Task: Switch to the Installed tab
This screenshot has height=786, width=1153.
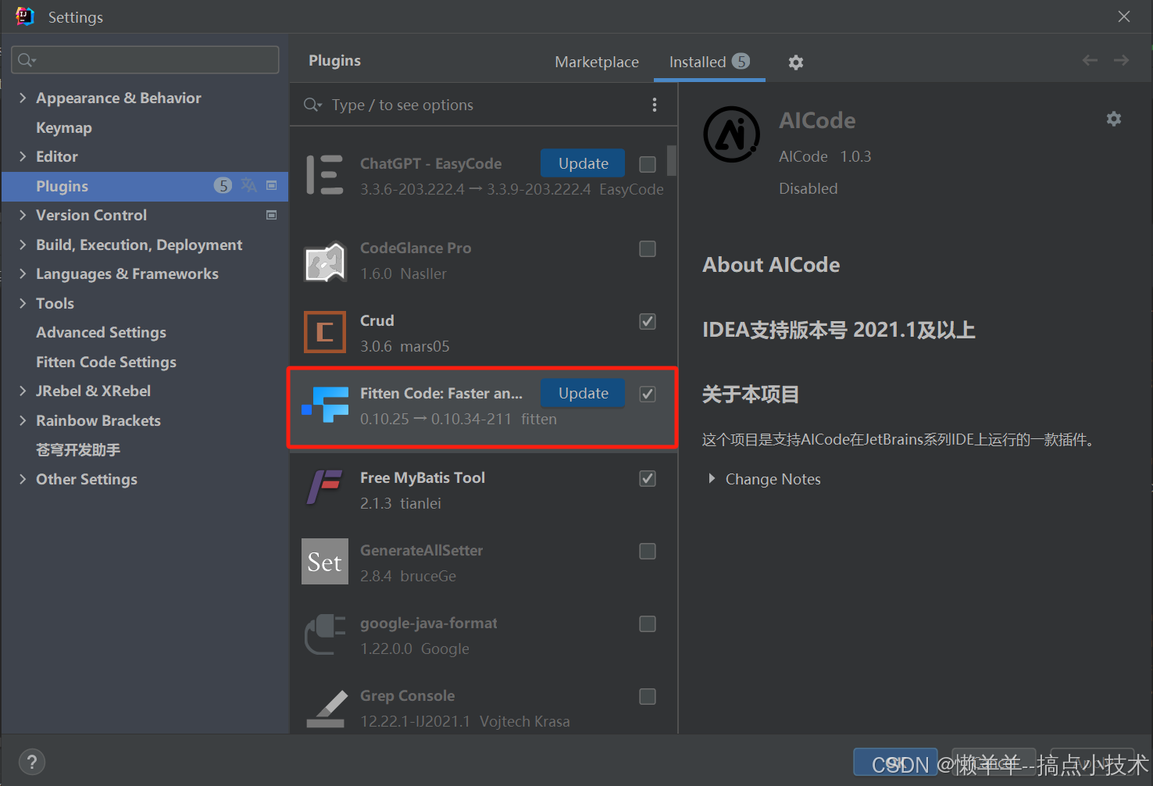Action: [x=709, y=62]
